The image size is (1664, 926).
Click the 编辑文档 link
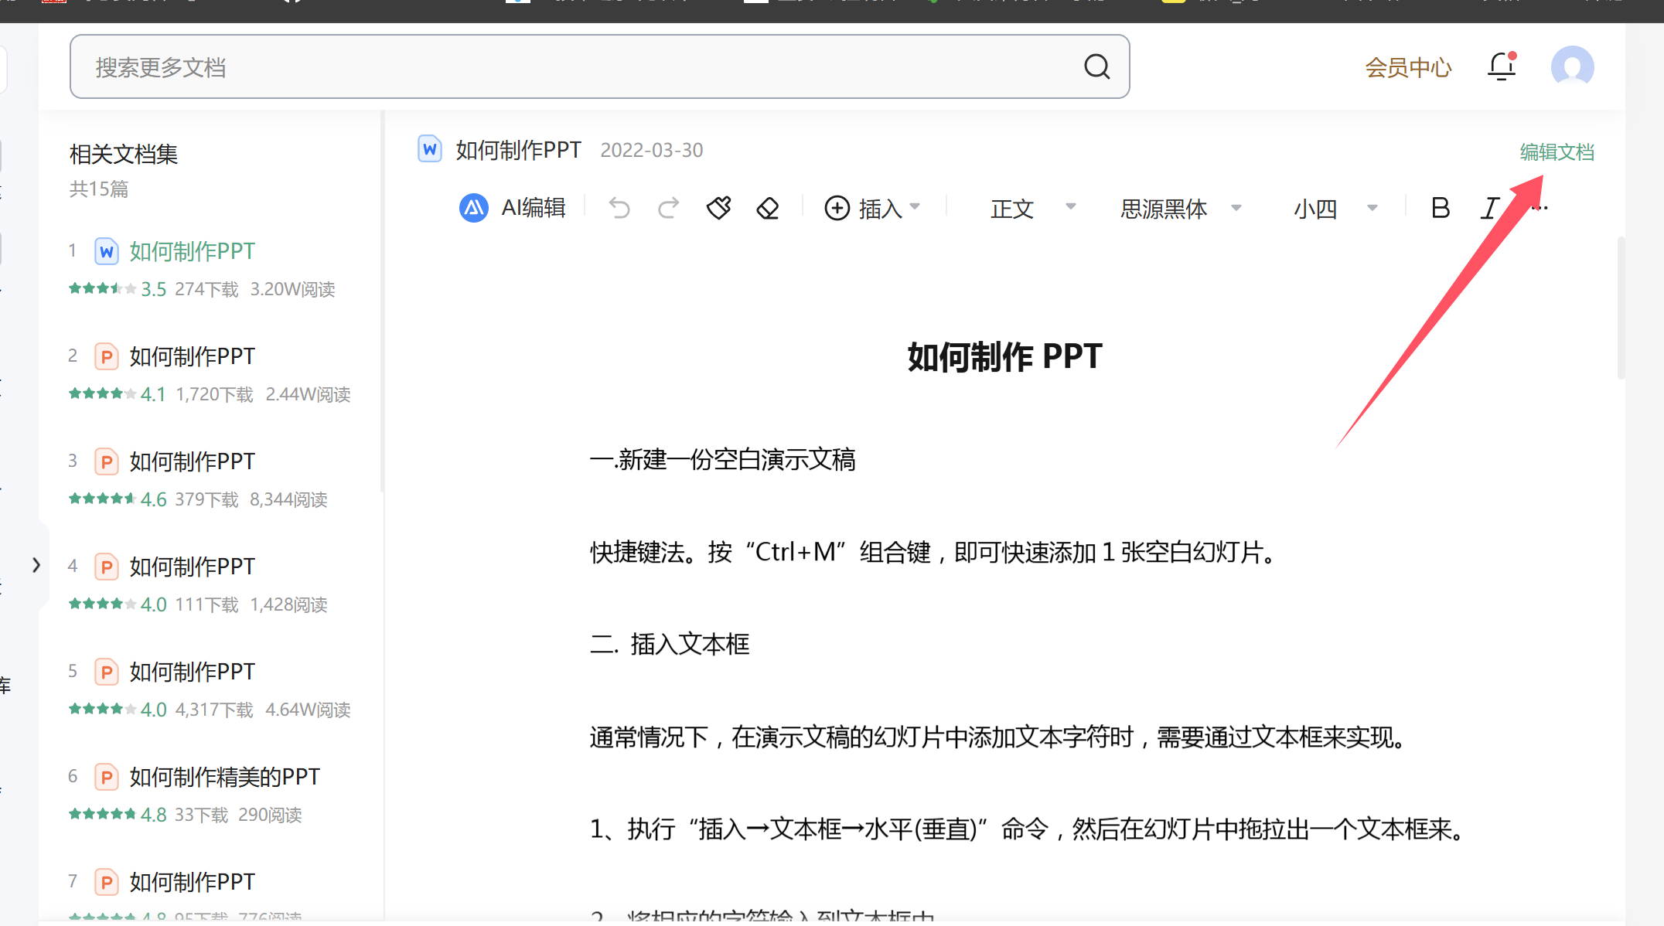coord(1557,152)
